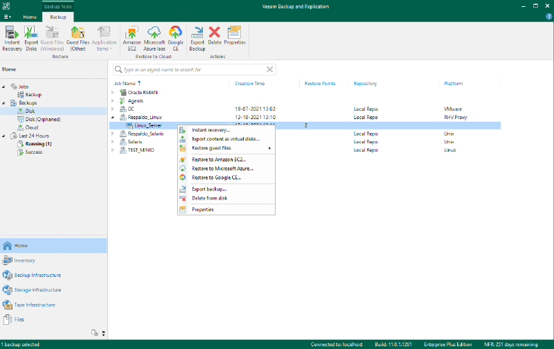Select Cloud tree node

28,127
